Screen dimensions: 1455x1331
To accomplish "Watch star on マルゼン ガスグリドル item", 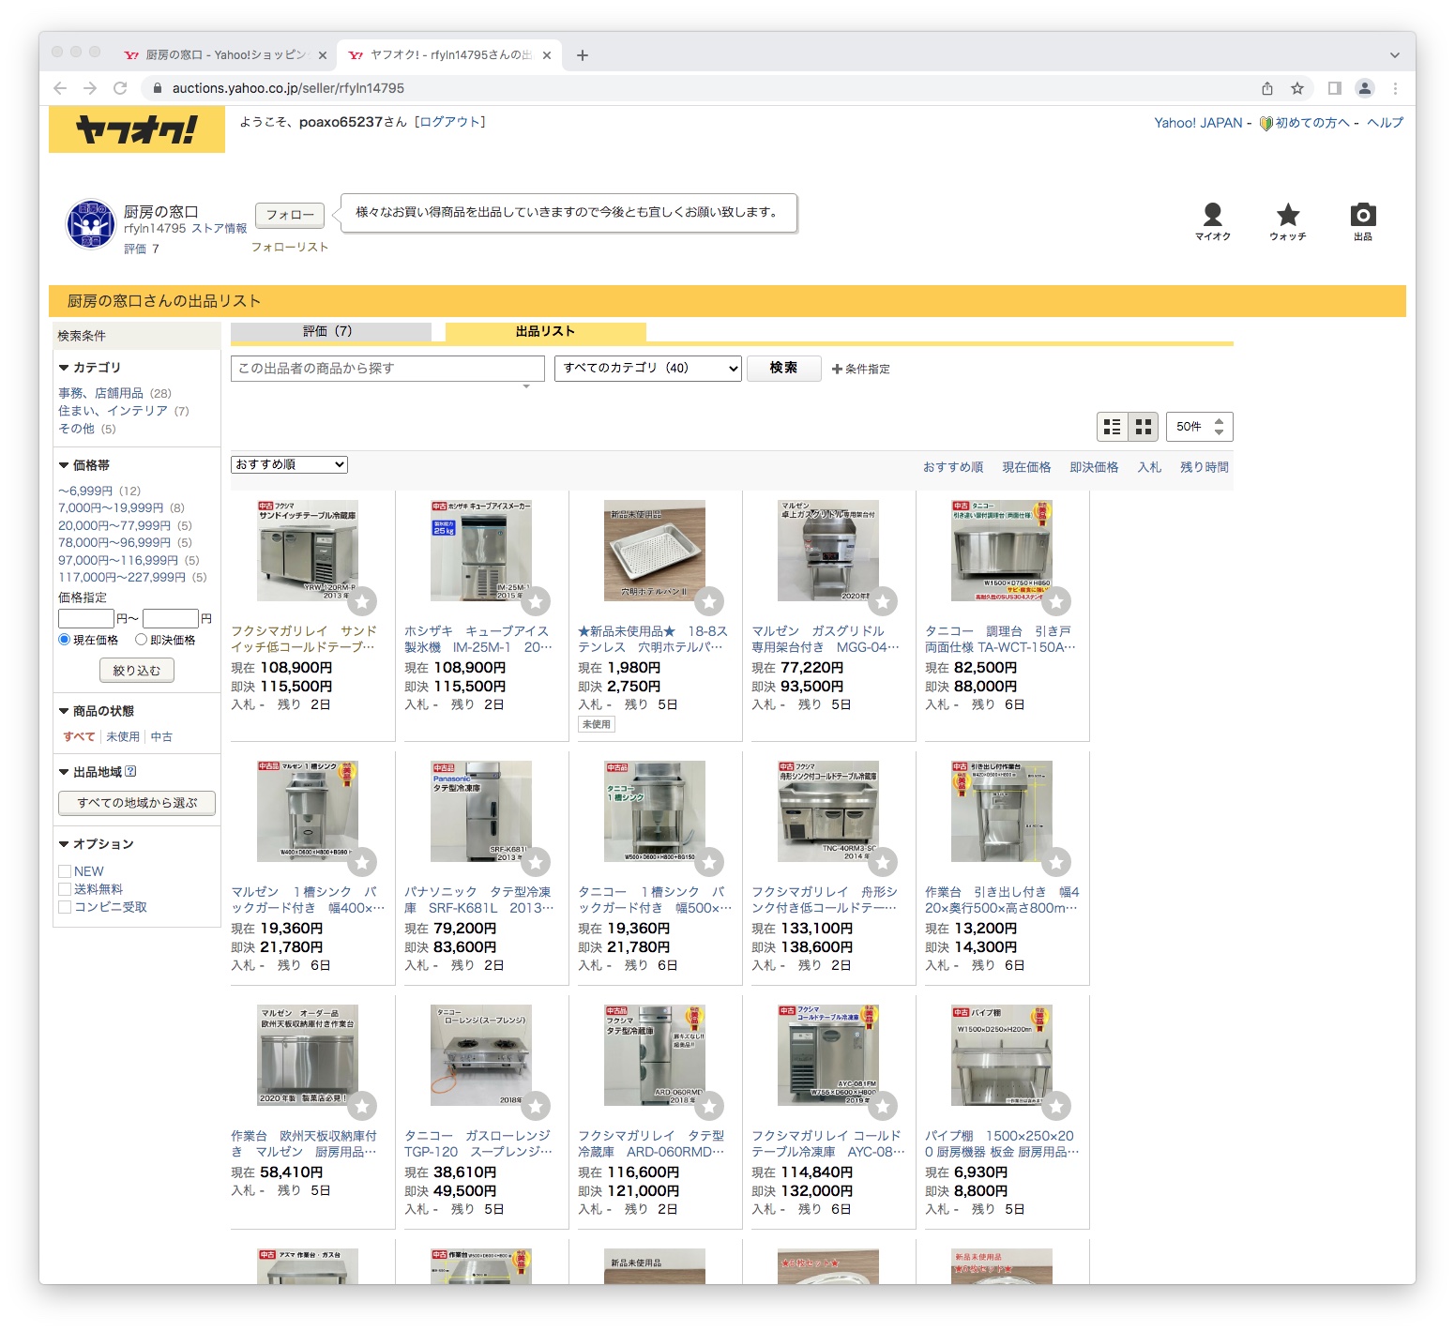I will (883, 601).
